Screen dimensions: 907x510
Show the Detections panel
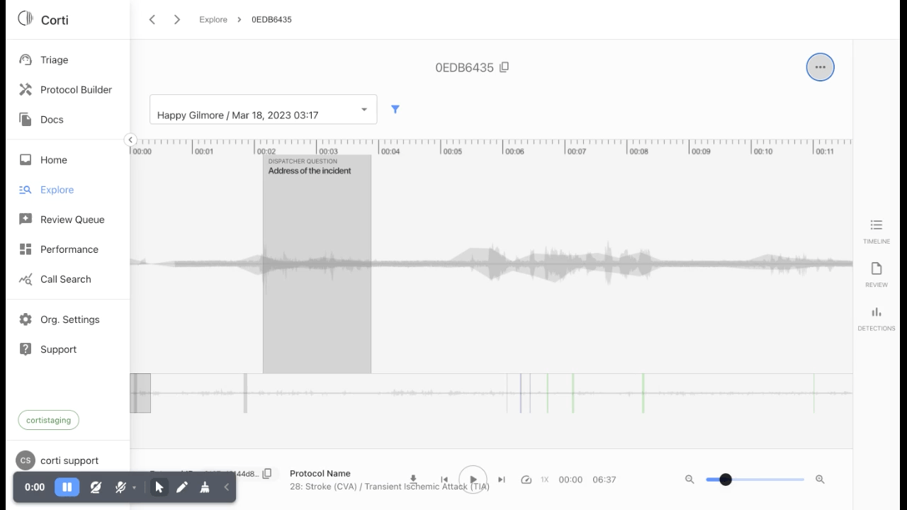[876, 317]
